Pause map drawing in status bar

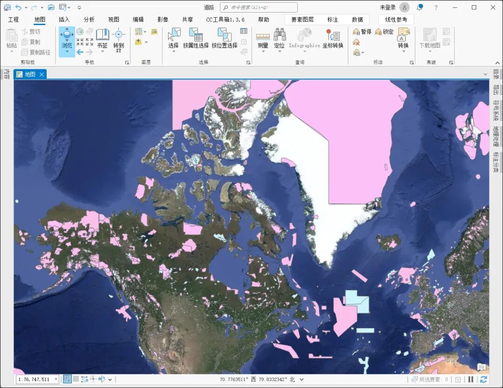tap(471, 380)
